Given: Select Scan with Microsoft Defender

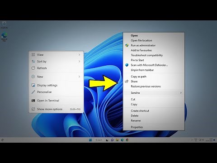Looking at the screenshot, I should 154,65.
